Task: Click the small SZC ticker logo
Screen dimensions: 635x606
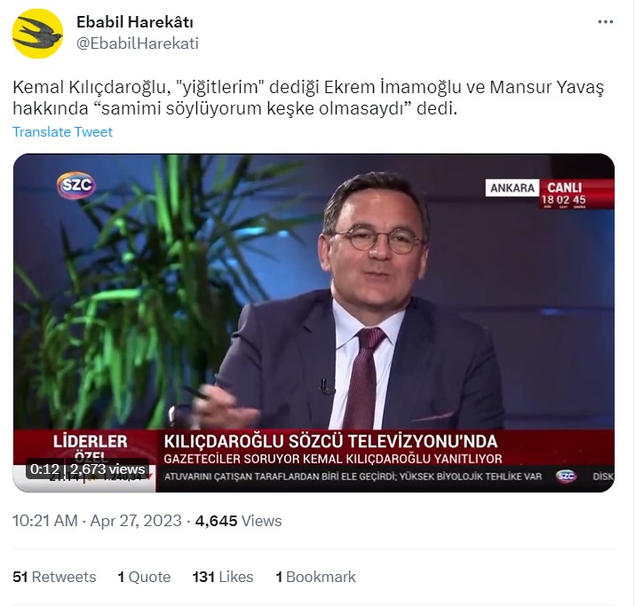Action: pyautogui.click(x=566, y=476)
